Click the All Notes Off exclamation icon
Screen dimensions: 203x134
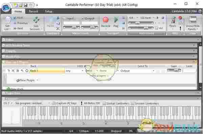click(x=82, y=103)
